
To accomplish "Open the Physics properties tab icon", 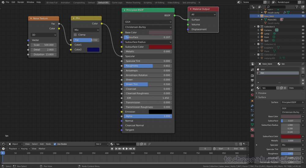I will click(x=252, y=115).
